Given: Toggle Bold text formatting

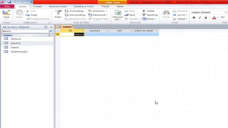Looking at the screenshot, I should click(x=194, y=18).
